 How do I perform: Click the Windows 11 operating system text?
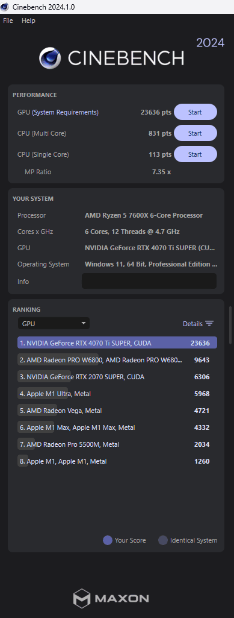tap(151, 264)
